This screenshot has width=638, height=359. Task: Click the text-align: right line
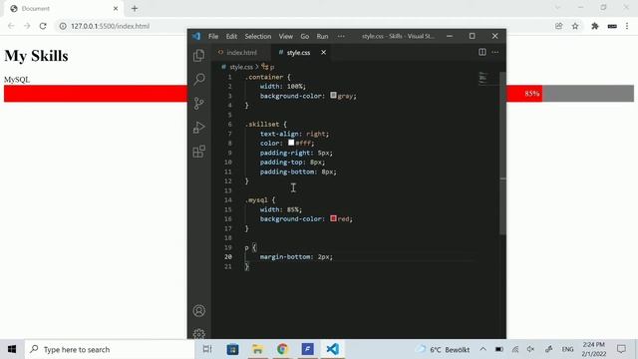[294, 134]
